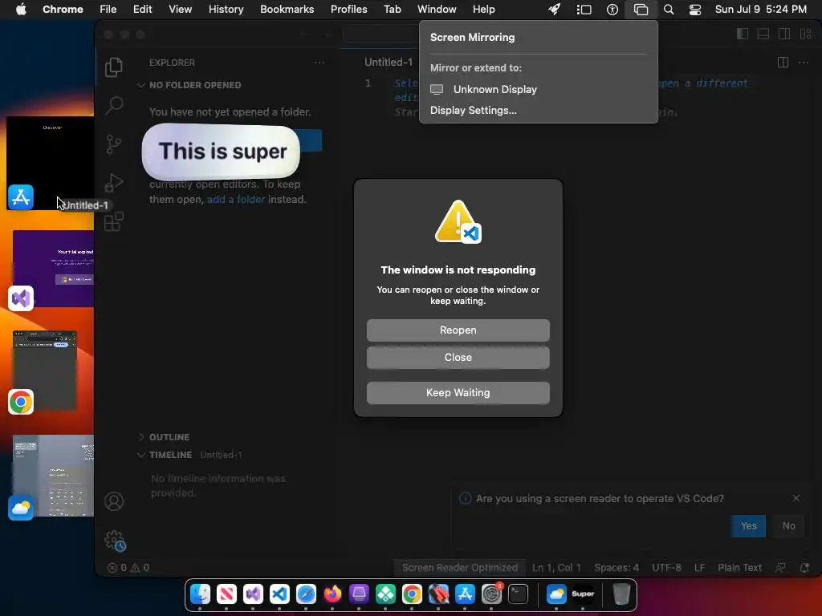Click Close in the not responding dialog
Image resolution: width=822 pixels, height=616 pixels.
click(x=458, y=357)
